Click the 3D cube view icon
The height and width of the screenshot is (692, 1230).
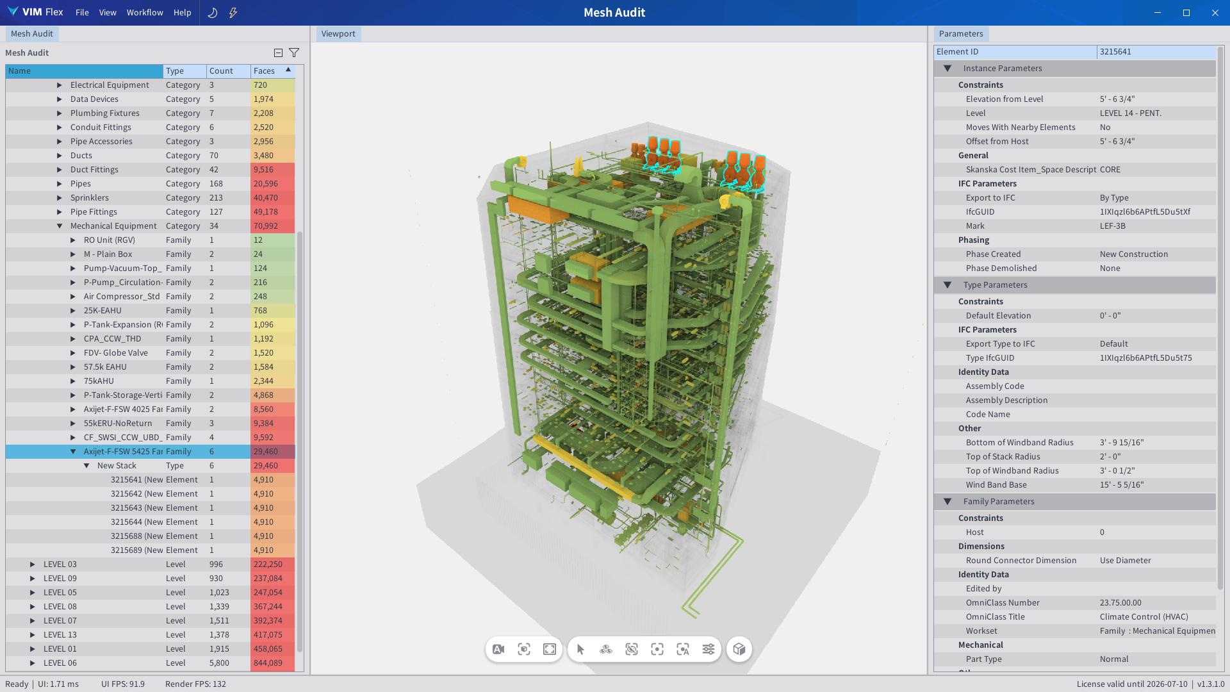click(739, 649)
